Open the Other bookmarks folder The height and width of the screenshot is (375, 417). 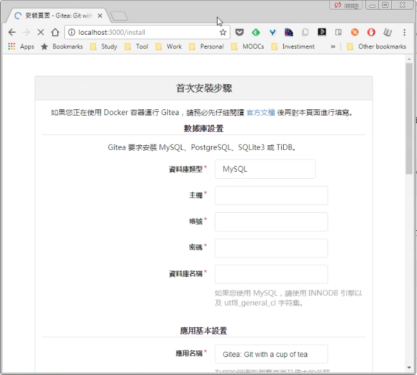pyautogui.click(x=376, y=46)
